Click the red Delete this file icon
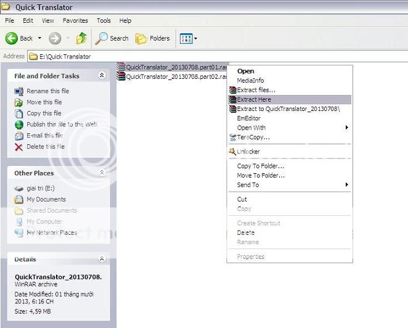Image resolution: width=408 pixels, height=328 pixels. pyautogui.click(x=19, y=147)
